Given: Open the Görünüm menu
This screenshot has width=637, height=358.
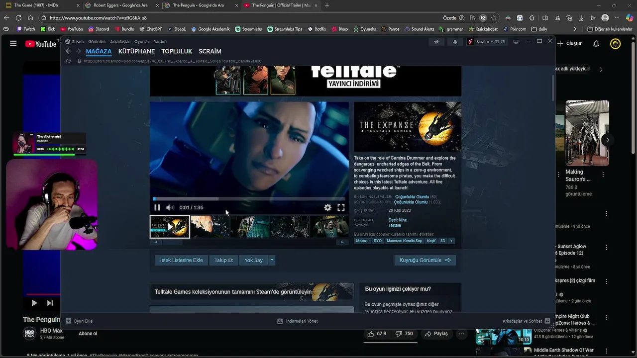Looking at the screenshot, I should click(x=97, y=42).
